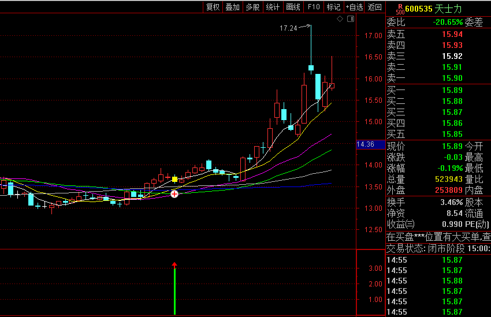
Task: Click the 17.24 high price label
Action: [288, 28]
